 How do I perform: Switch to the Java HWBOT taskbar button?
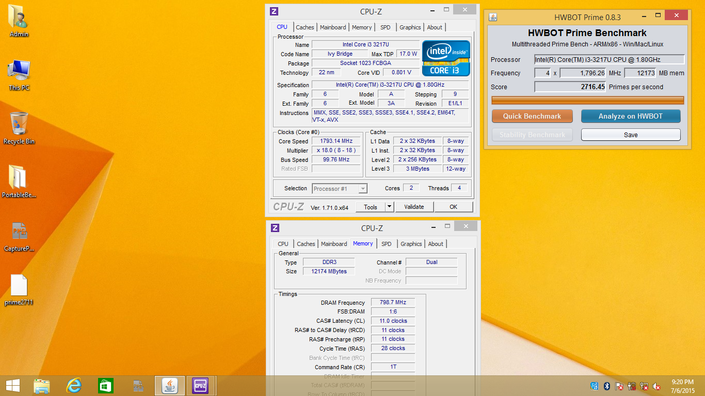tap(170, 385)
